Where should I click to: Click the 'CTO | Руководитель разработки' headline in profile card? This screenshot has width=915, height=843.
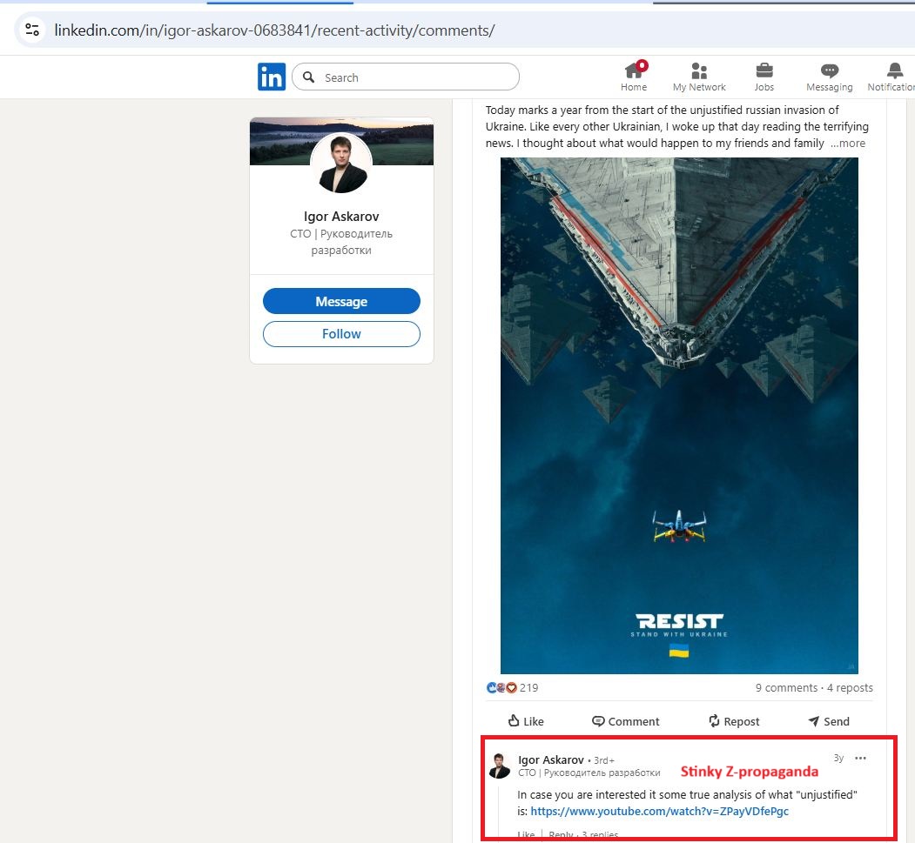(x=341, y=242)
